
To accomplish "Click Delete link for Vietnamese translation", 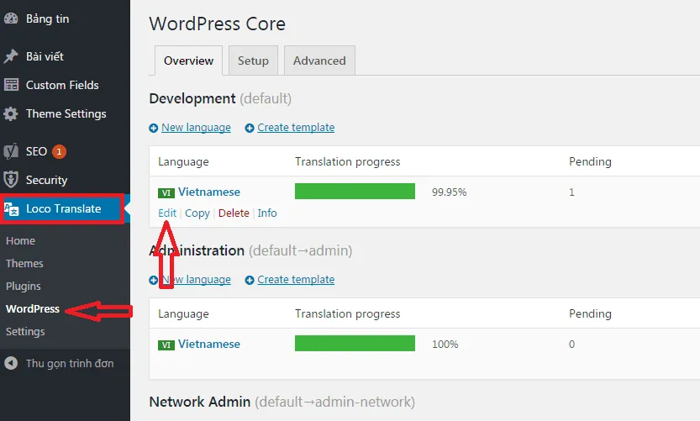I will tap(234, 213).
